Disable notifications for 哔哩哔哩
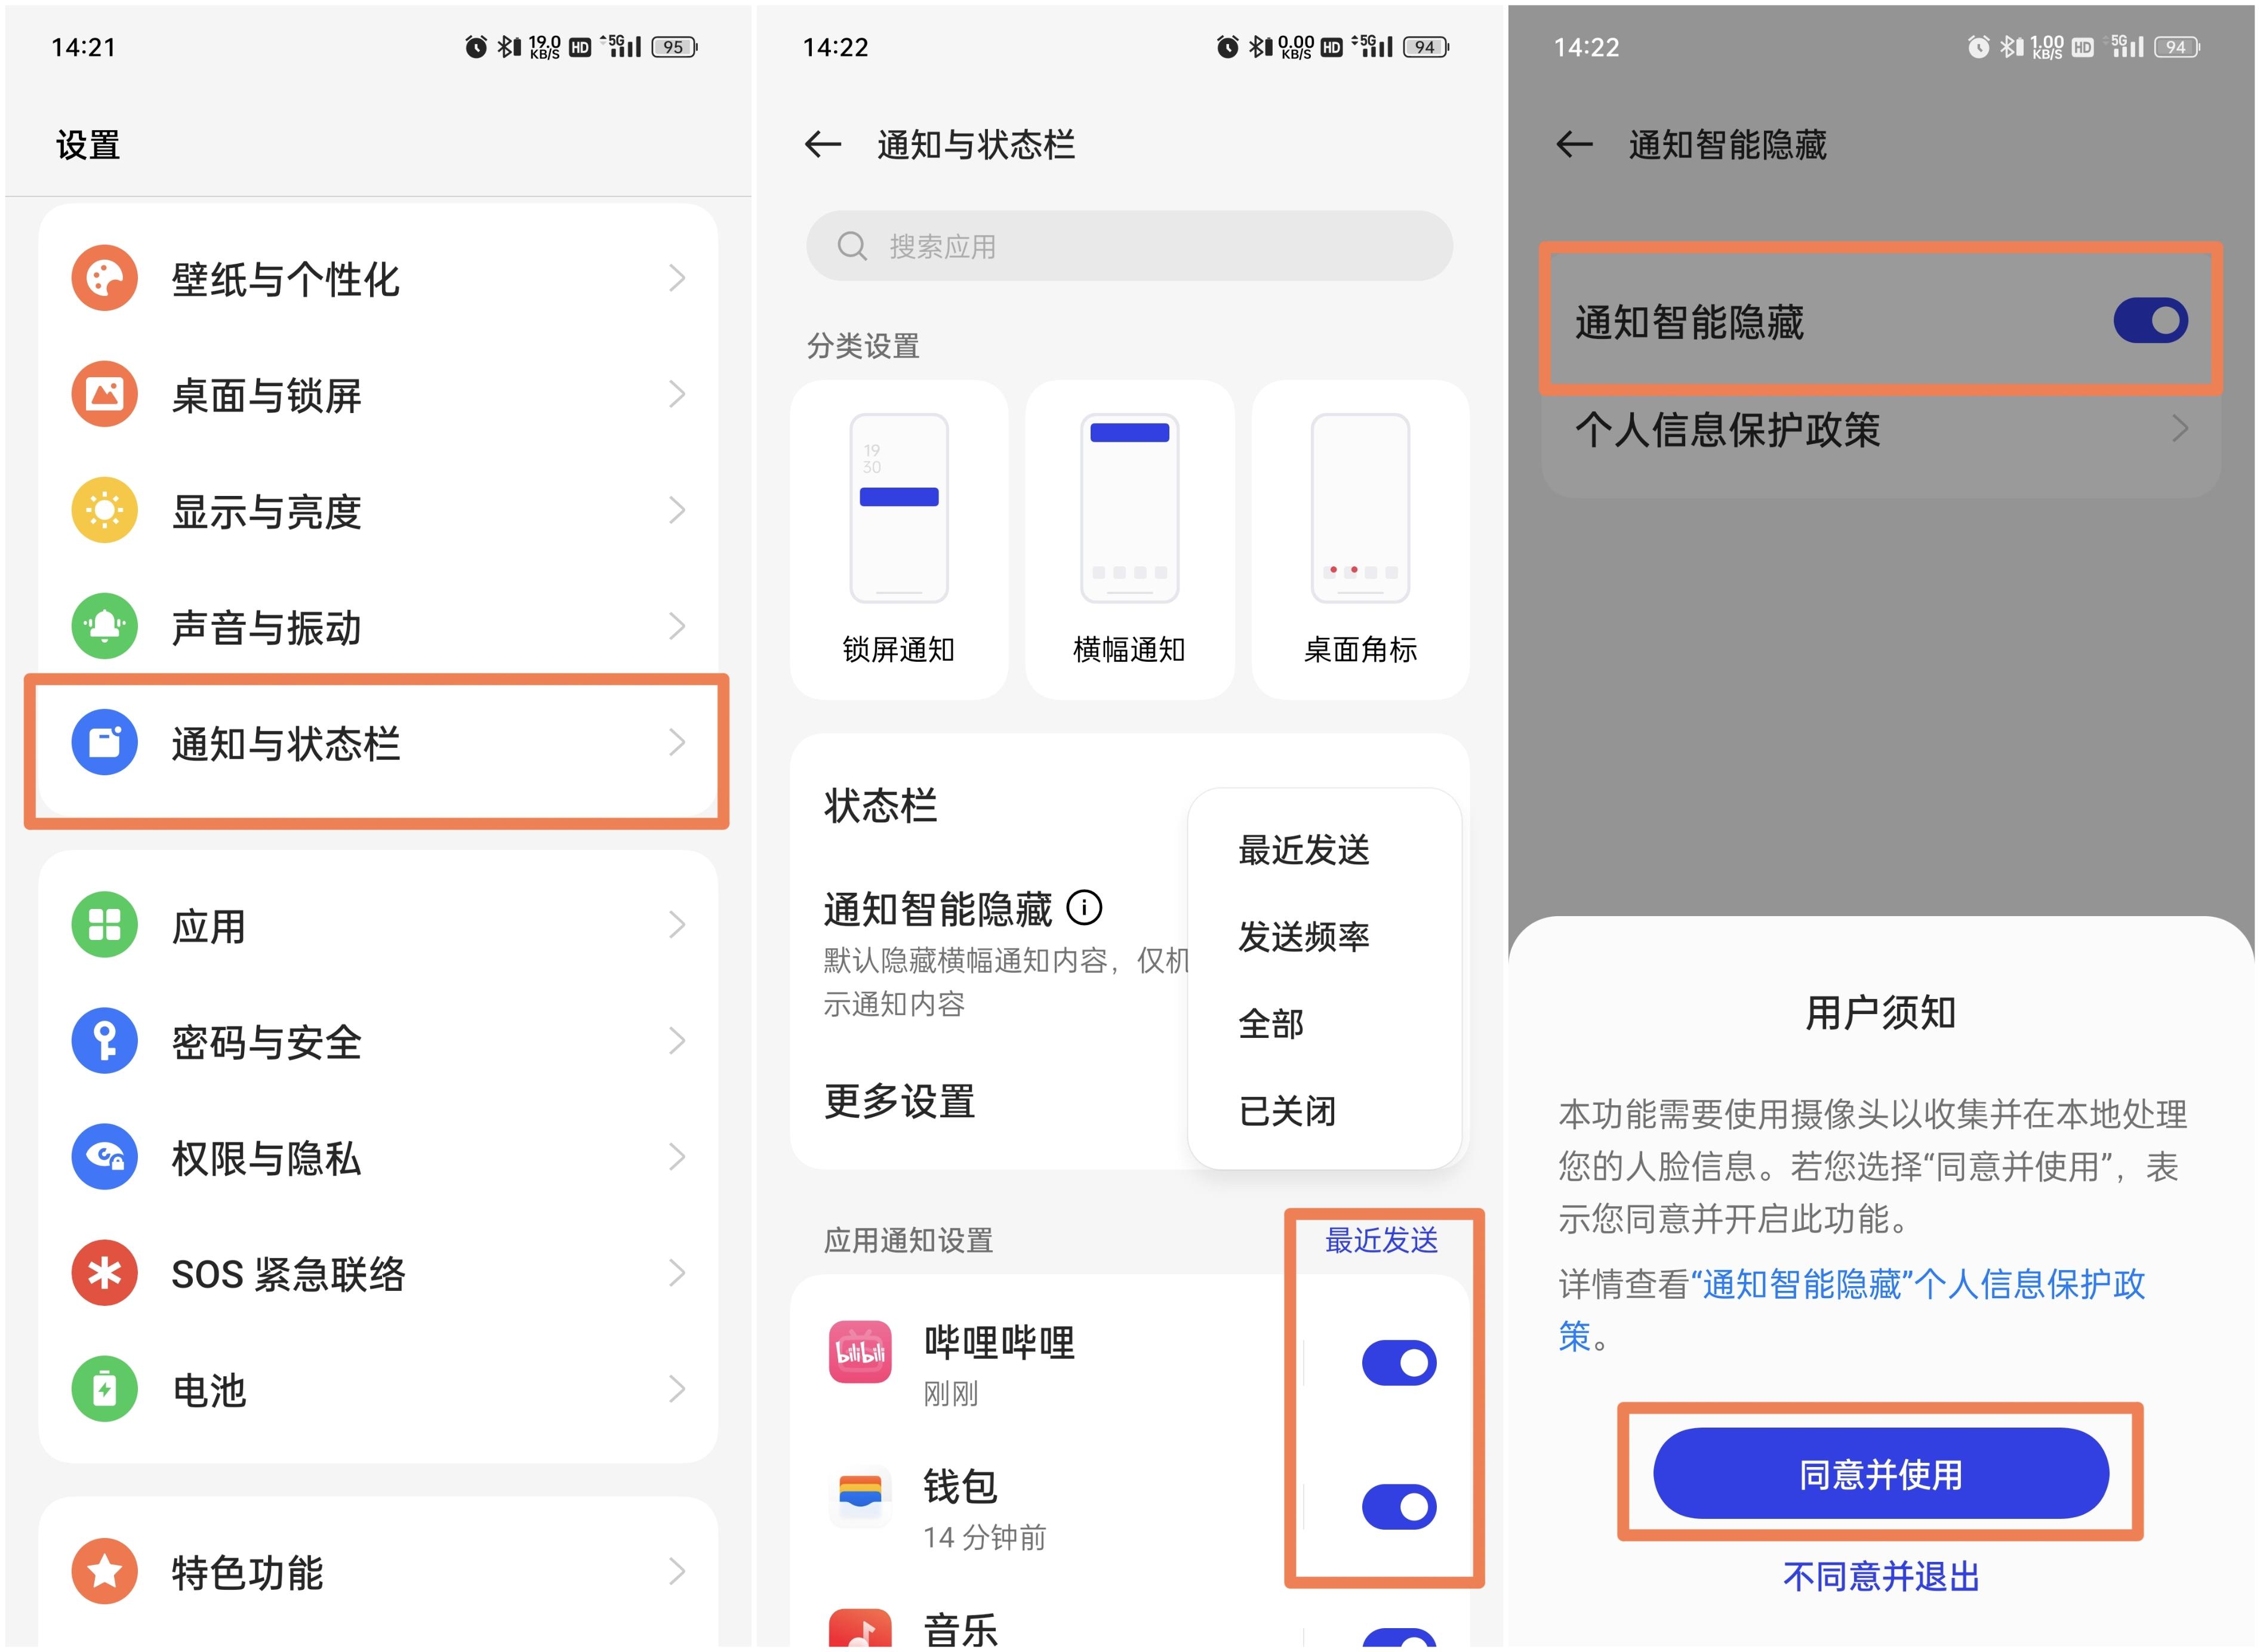The height and width of the screenshot is (1652, 2260). (1399, 1362)
